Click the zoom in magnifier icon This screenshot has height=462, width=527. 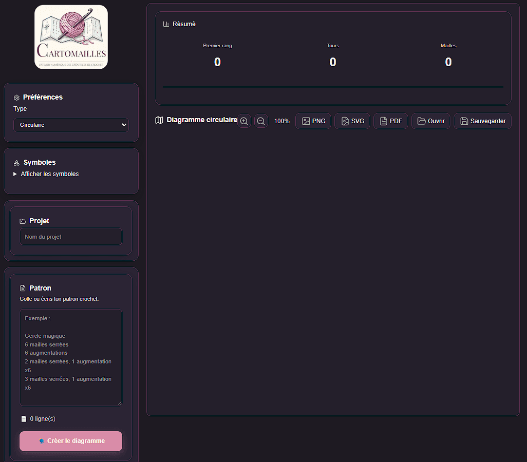tap(244, 121)
